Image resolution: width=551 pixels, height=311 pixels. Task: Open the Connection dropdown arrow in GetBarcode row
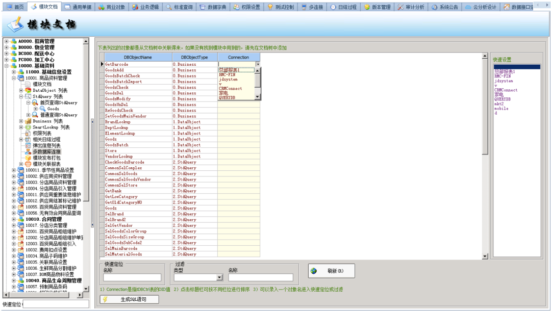click(258, 64)
